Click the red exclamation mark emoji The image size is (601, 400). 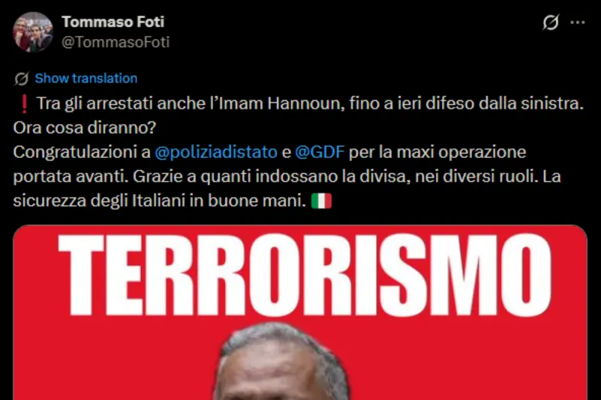(24, 103)
